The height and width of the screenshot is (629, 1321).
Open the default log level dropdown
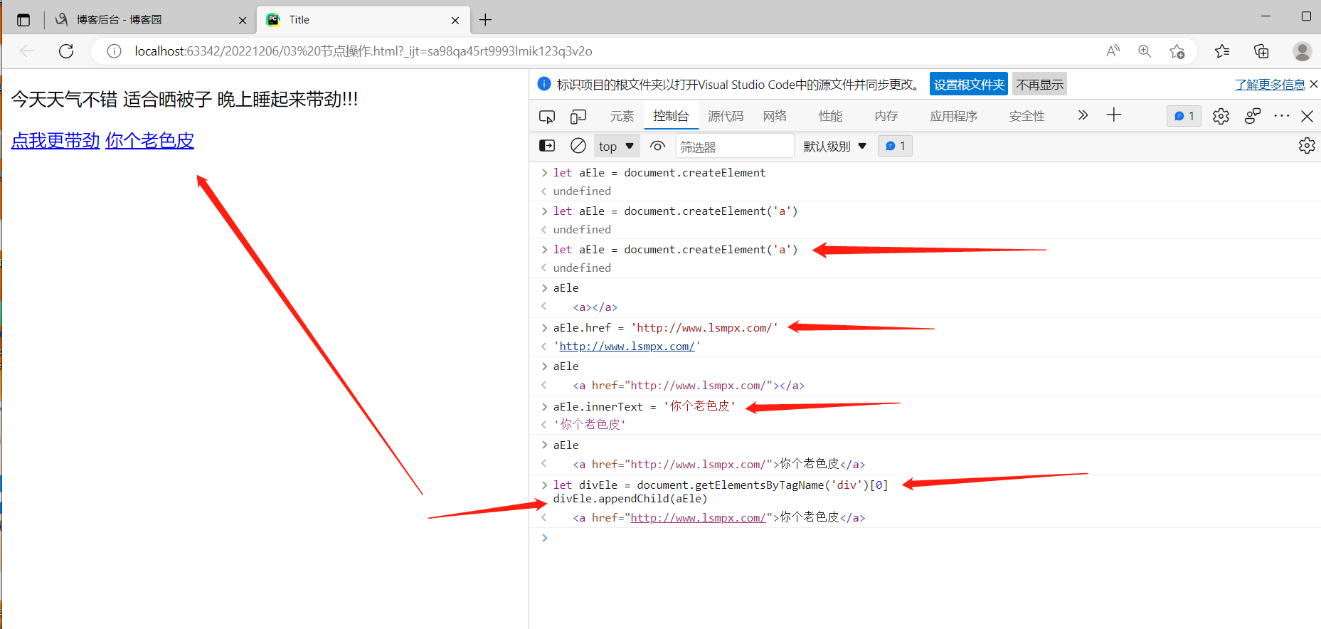point(835,147)
